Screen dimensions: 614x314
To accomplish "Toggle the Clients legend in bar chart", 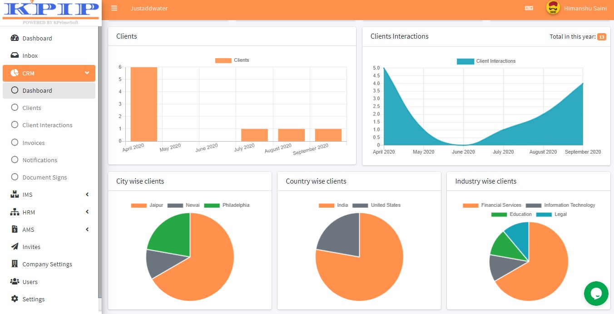I will [x=232, y=60].
